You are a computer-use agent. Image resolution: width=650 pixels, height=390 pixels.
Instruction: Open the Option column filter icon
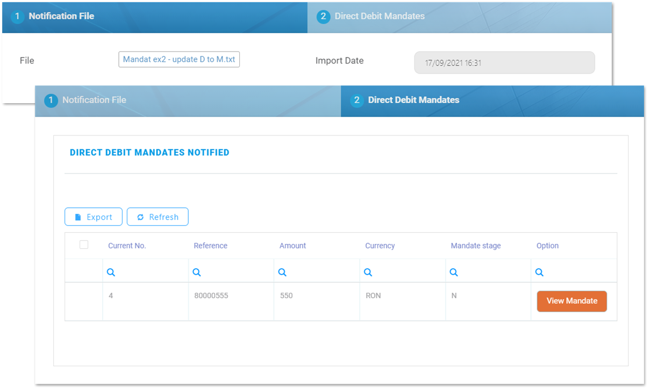pos(539,272)
